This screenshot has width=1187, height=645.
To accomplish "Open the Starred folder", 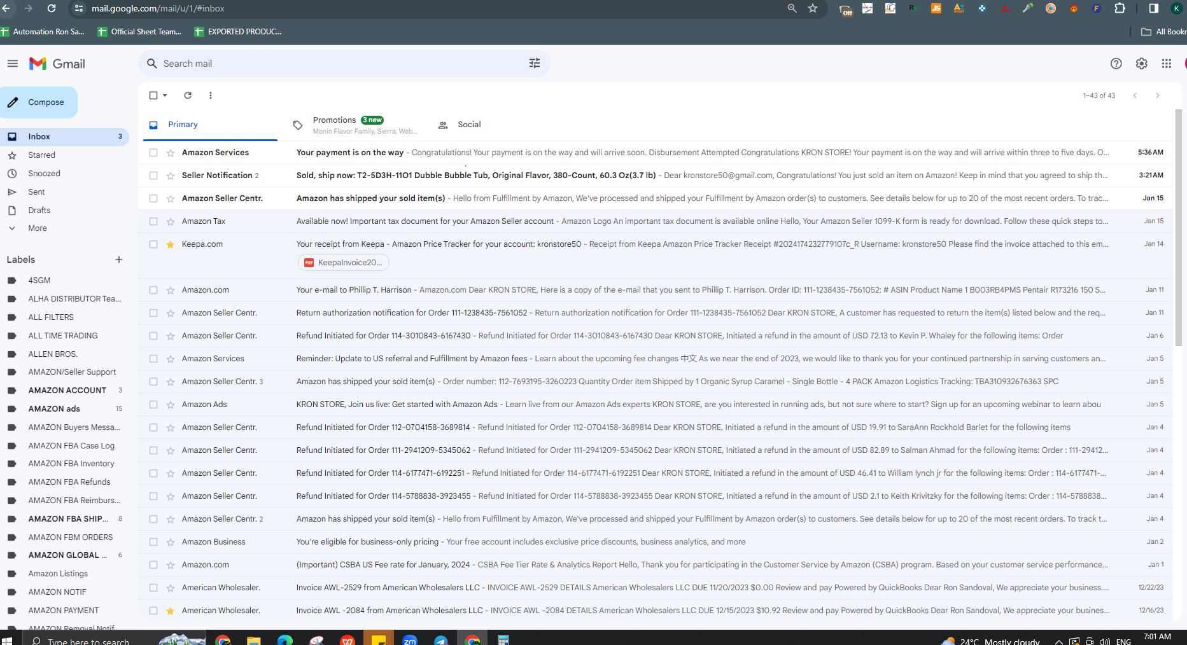I will point(41,155).
